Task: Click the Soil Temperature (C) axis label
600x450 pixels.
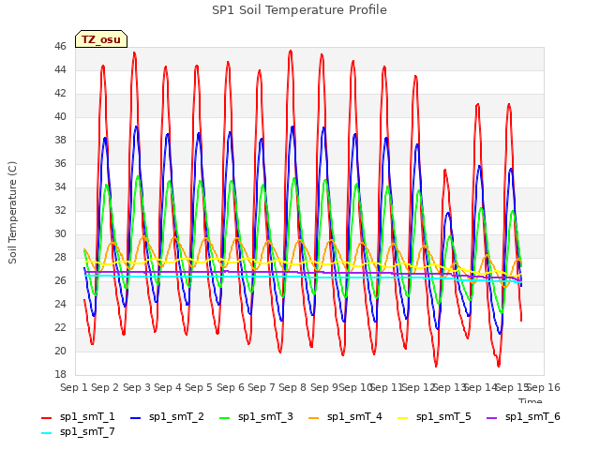Action: pyautogui.click(x=12, y=213)
